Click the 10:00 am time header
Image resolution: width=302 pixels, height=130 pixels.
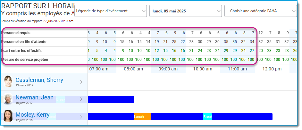(x=203, y=69)
